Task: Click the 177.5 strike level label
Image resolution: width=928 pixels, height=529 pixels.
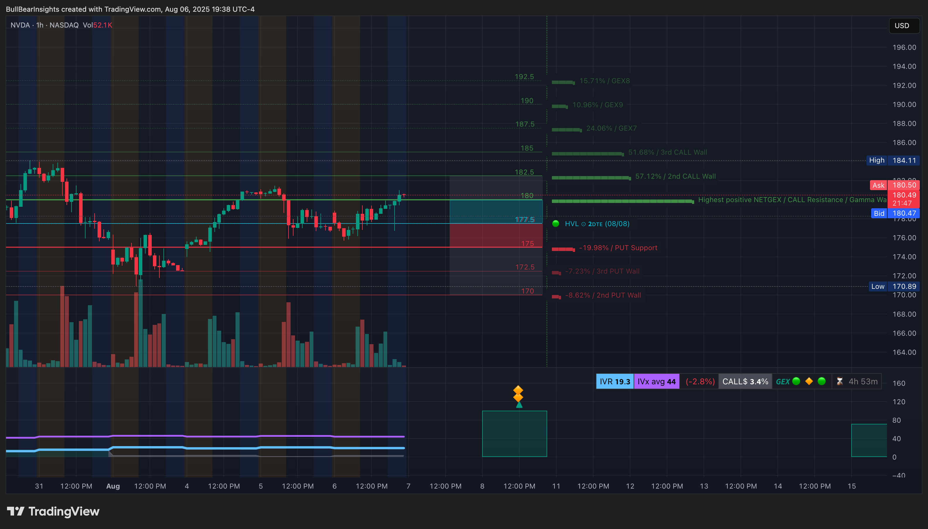Action: point(525,220)
